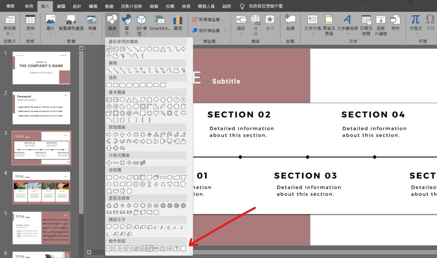
Task: Select the Wave ribbon shape
Action: tap(149, 212)
